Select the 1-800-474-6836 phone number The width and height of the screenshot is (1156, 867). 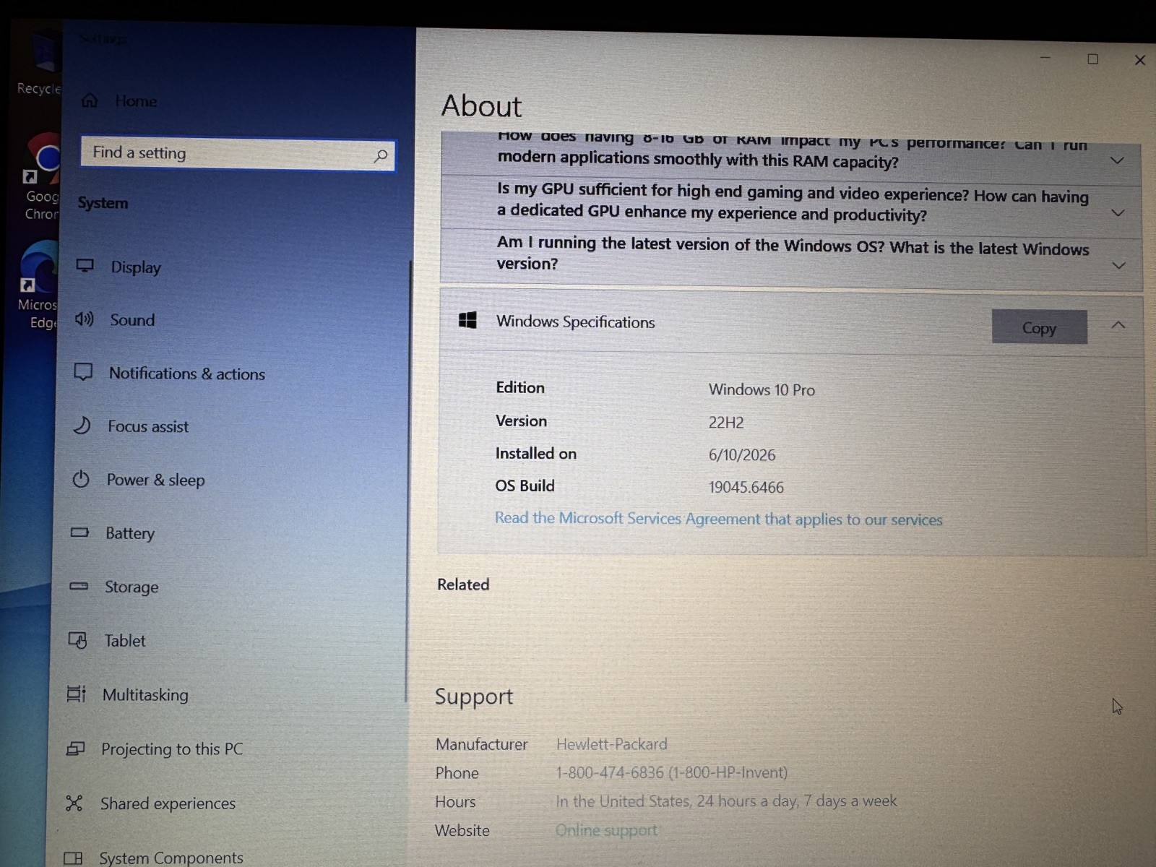pyautogui.click(x=671, y=772)
